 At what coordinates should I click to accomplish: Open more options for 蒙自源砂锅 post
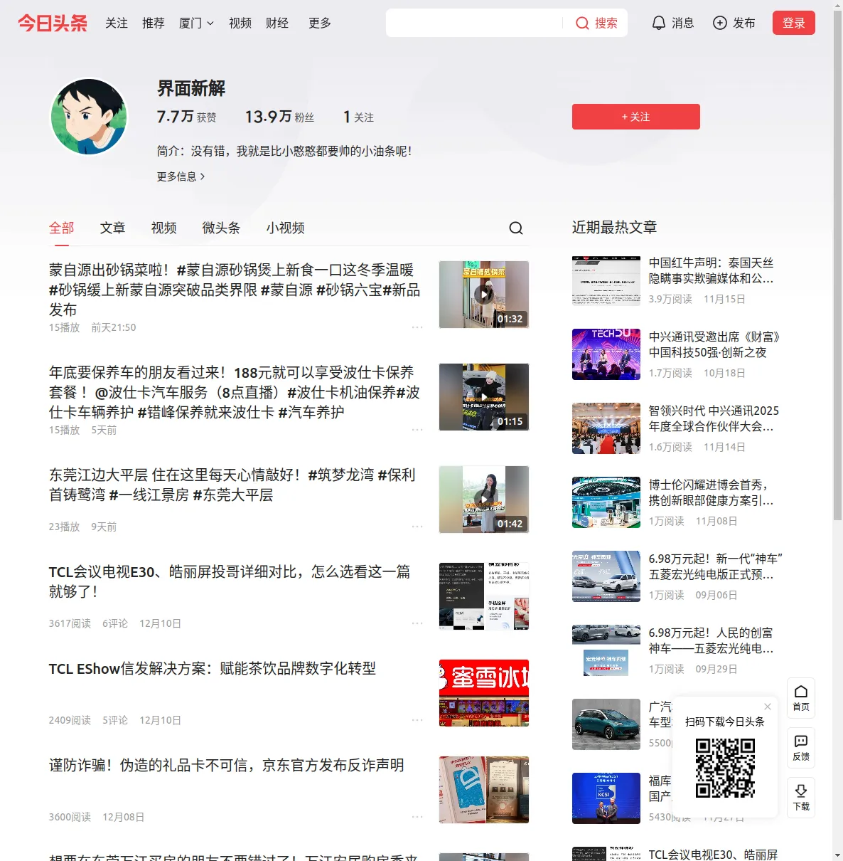417,327
